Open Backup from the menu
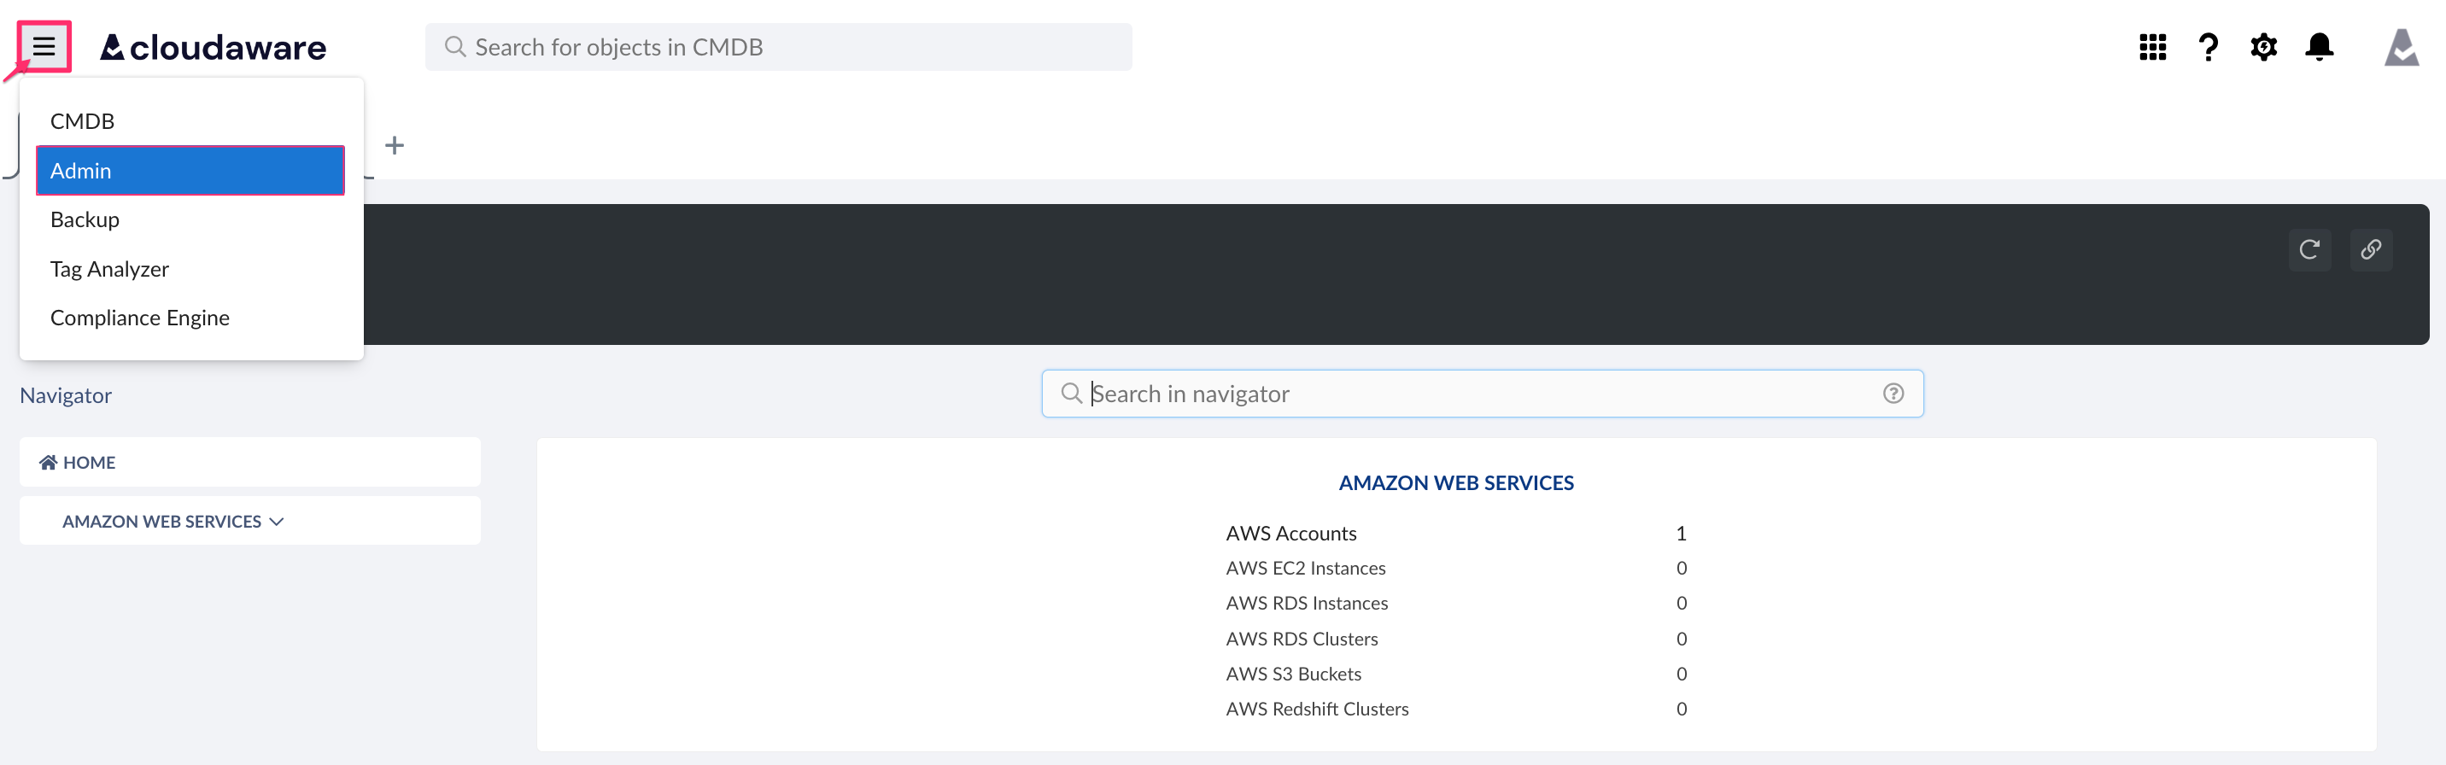This screenshot has width=2446, height=765. click(x=85, y=220)
